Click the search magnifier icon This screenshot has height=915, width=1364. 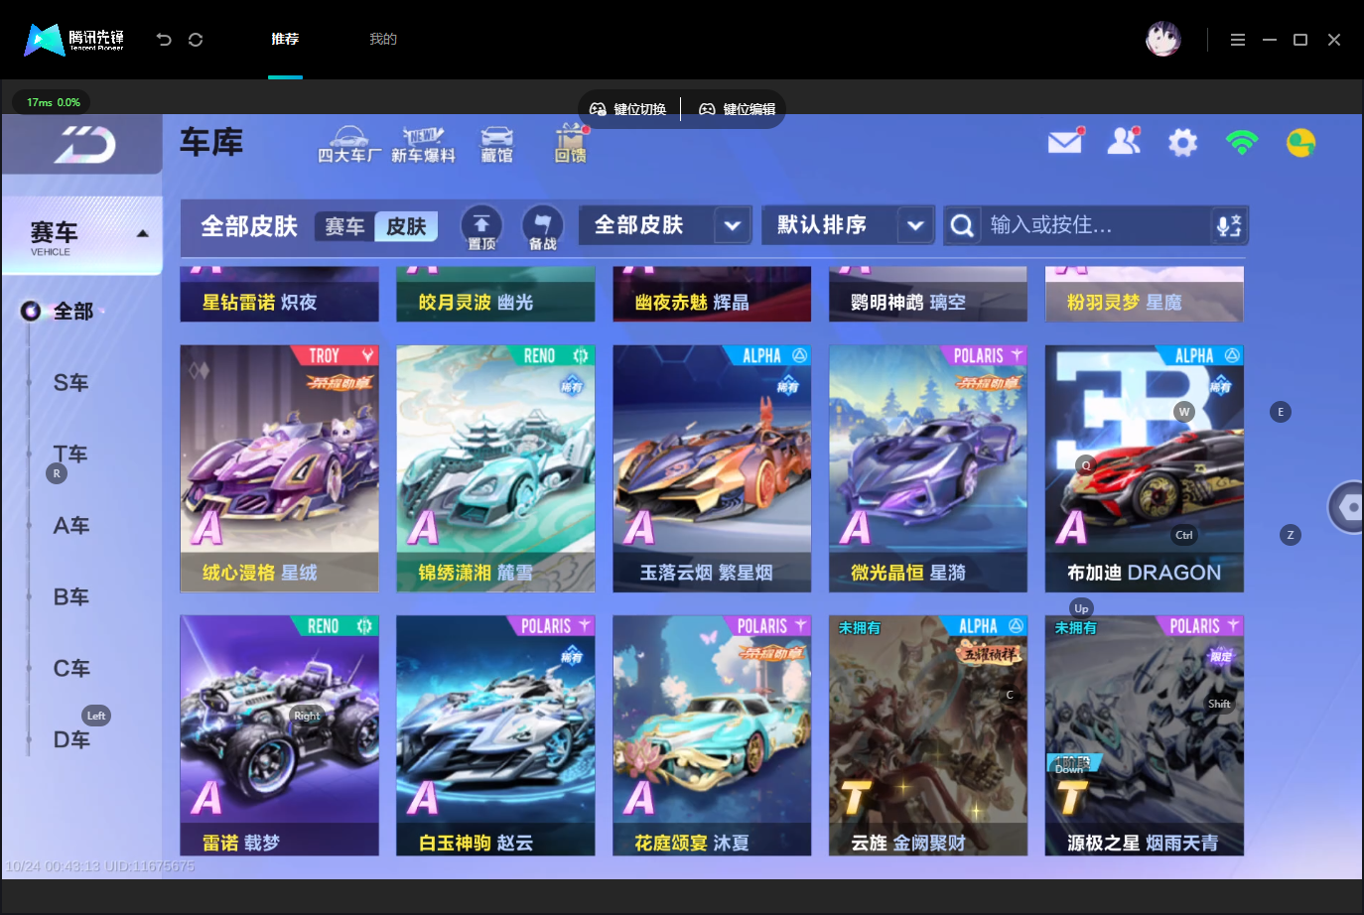click(x=961, y=226)
